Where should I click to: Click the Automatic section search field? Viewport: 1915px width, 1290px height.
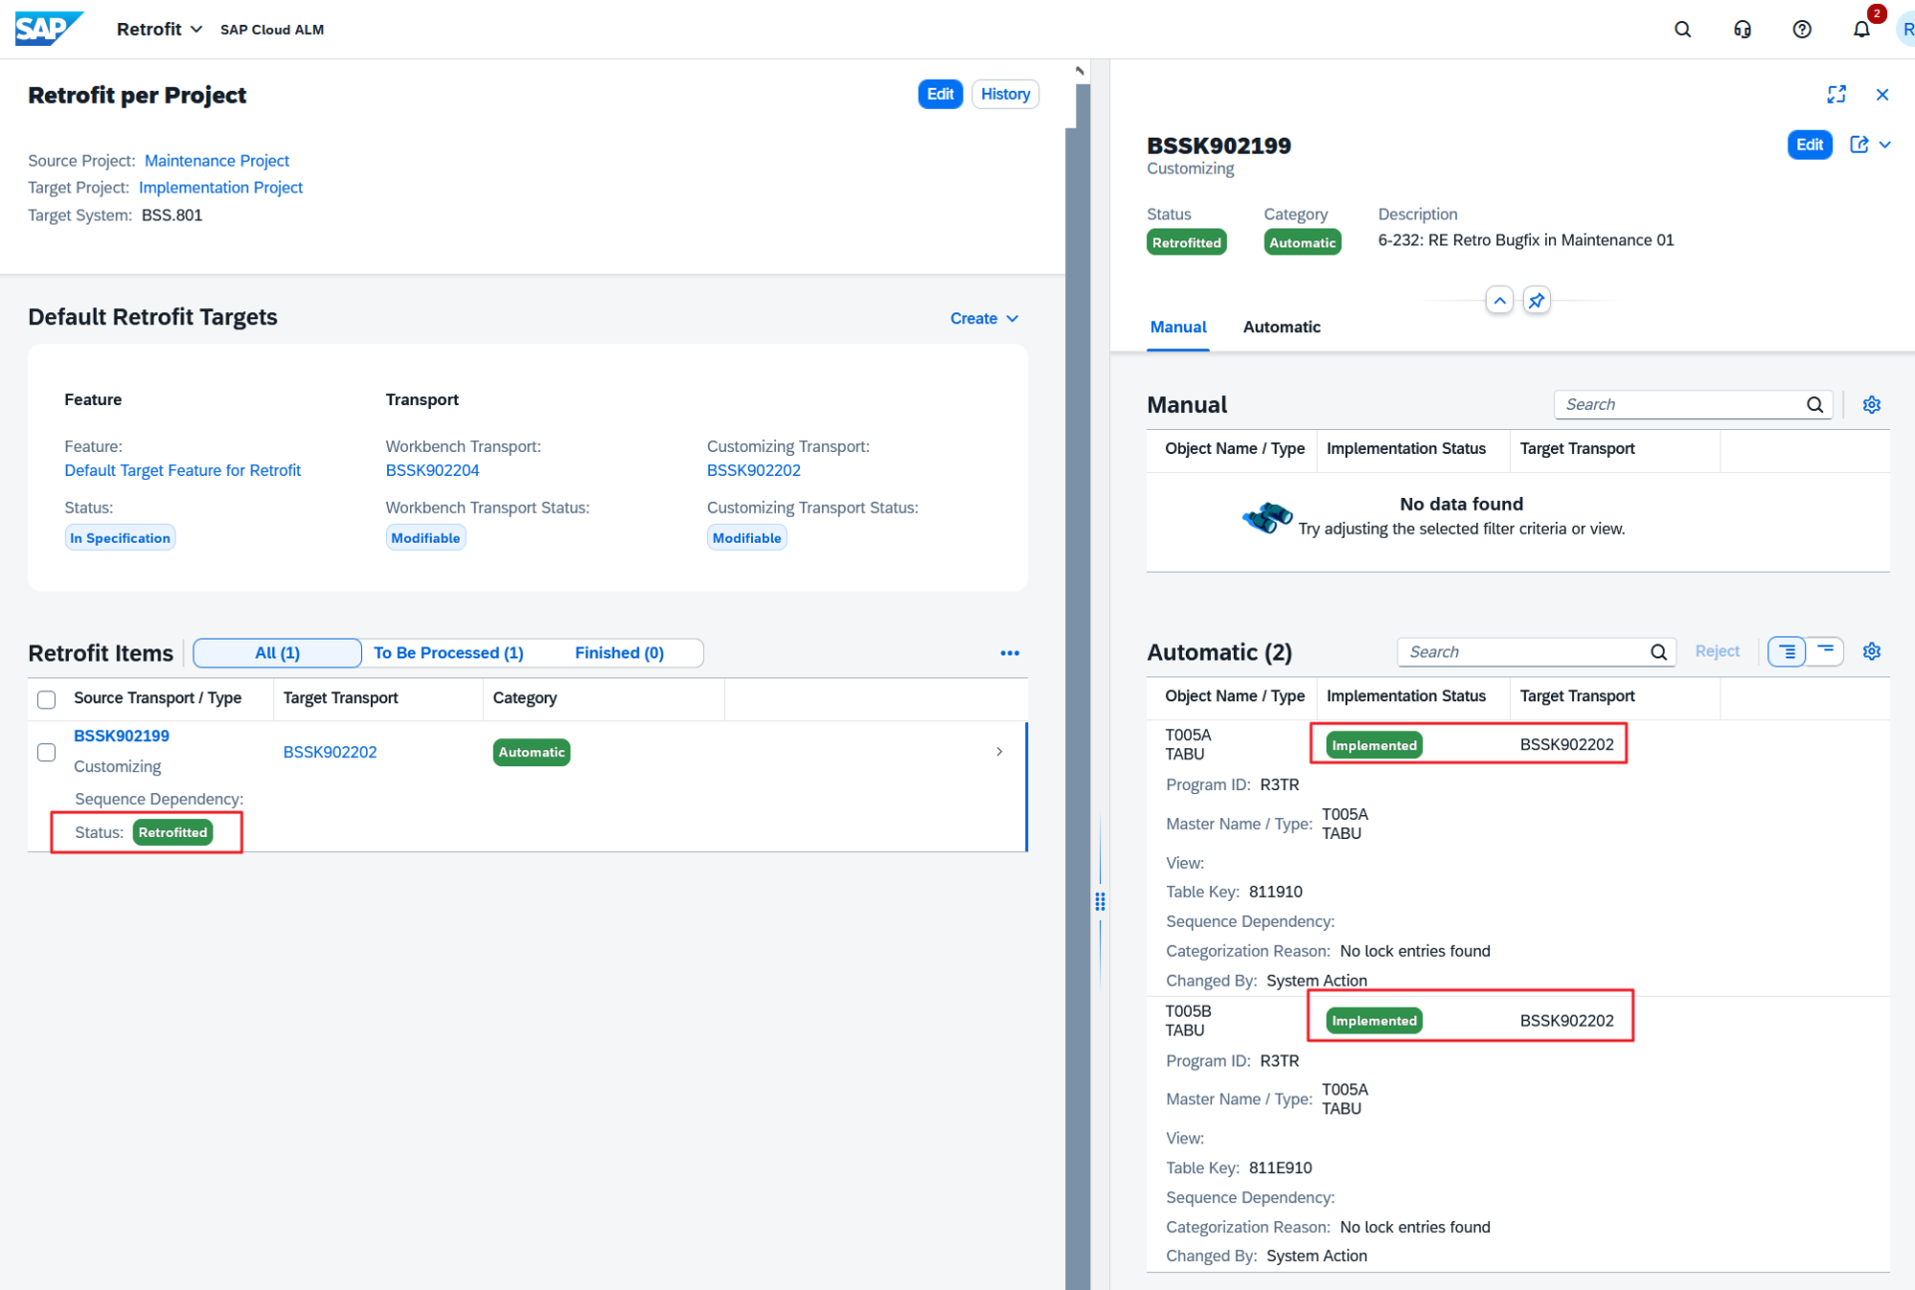coord(1524,651)
